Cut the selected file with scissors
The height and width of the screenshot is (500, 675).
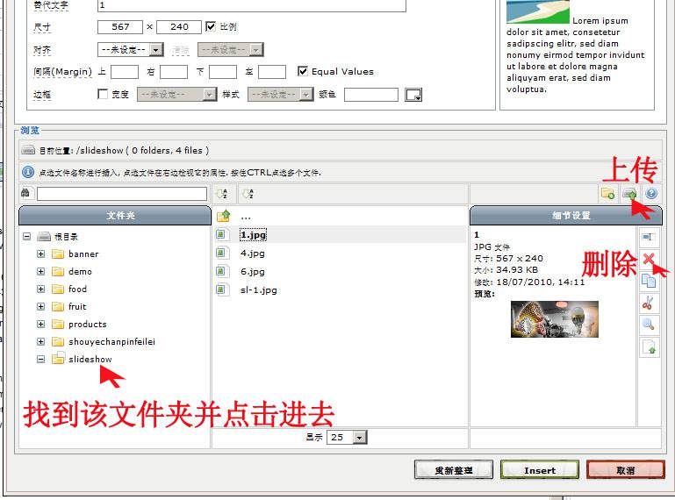[x=649, y=303]
